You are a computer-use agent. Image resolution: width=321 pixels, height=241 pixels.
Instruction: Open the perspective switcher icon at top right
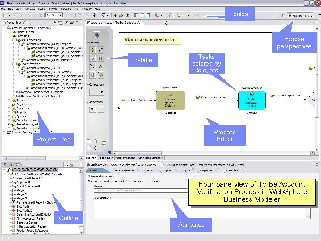pyautogui.click(x=284, y=16)
